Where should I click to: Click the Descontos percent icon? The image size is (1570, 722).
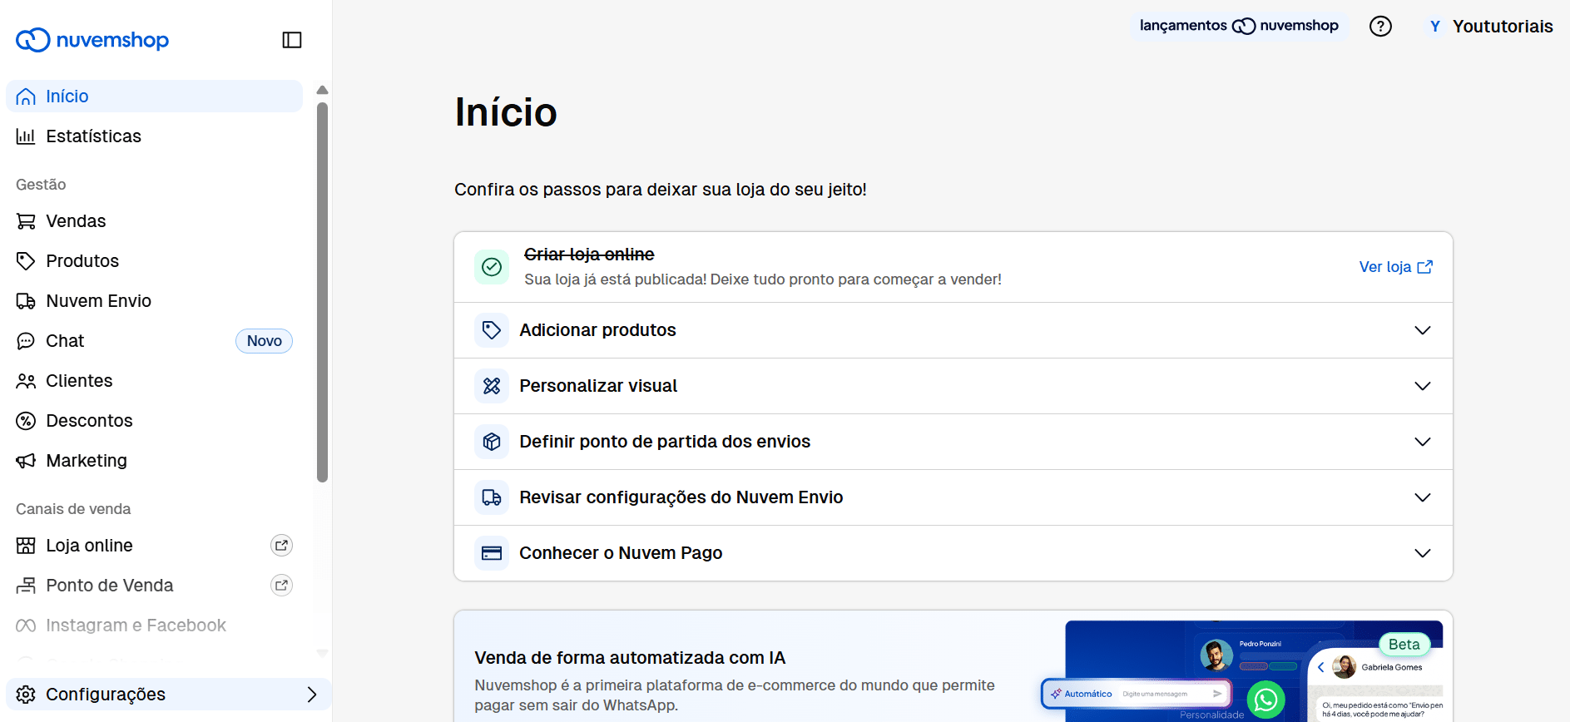click(26, 421)
